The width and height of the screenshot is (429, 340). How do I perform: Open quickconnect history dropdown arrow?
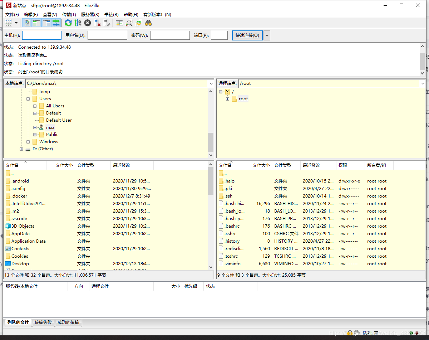267,35
